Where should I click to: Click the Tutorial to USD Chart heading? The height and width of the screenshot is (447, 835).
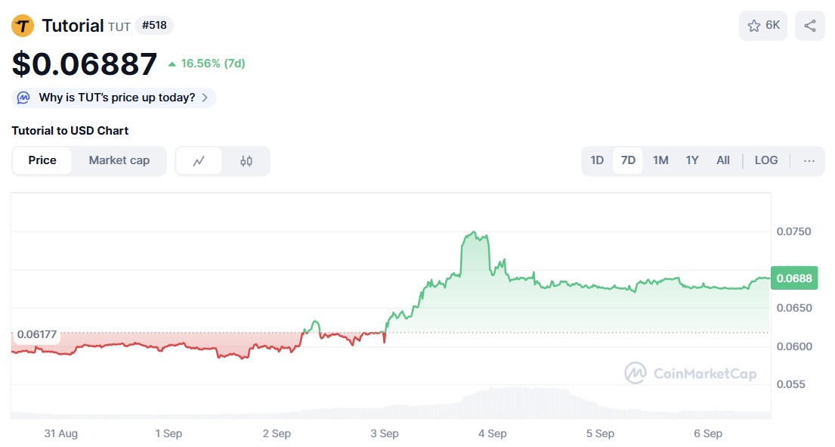[70, 131]
